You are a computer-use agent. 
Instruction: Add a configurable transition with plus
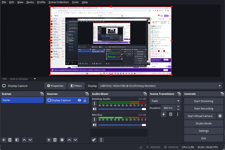(x=164, y=114)
